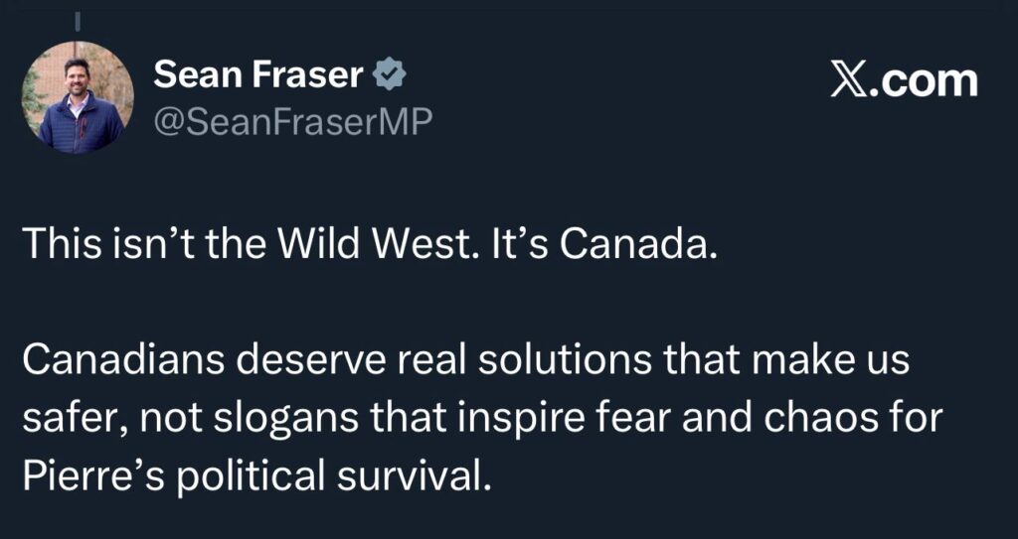Open the Sean Fraser display name
Screen dimensions: 1018x539
pyautogui.click(x=261, y=73)
